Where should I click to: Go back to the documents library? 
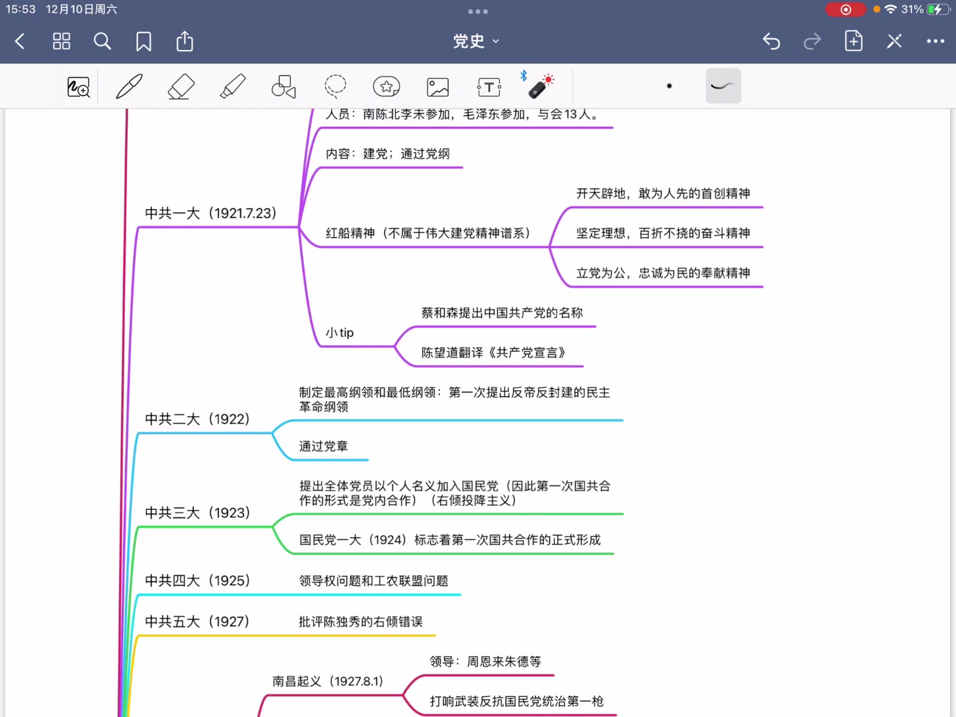point(20,41)
